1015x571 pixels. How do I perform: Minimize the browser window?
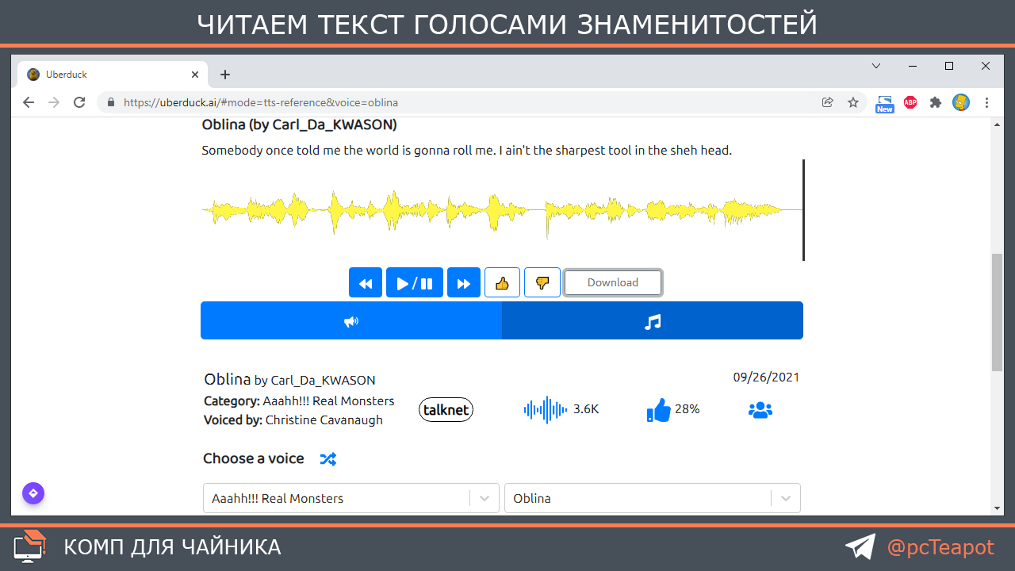tap(913, 66)
